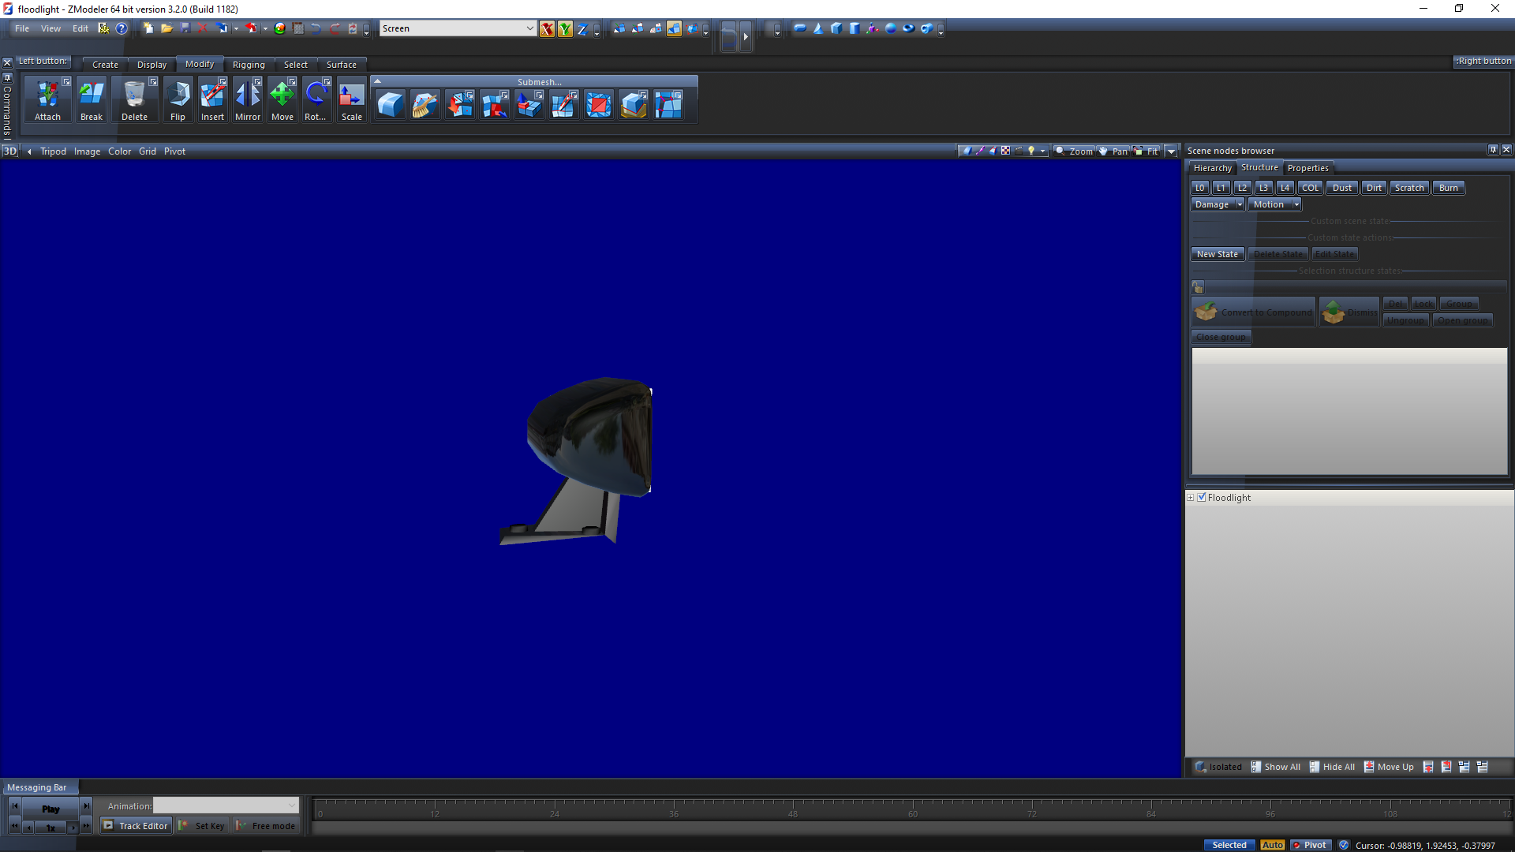Toggle Y axis constraint button

[x=565, y=29]
